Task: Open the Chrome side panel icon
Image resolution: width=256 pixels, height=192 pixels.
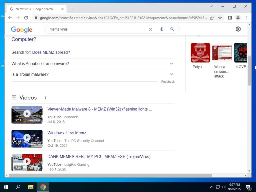Action: [230, 18]
